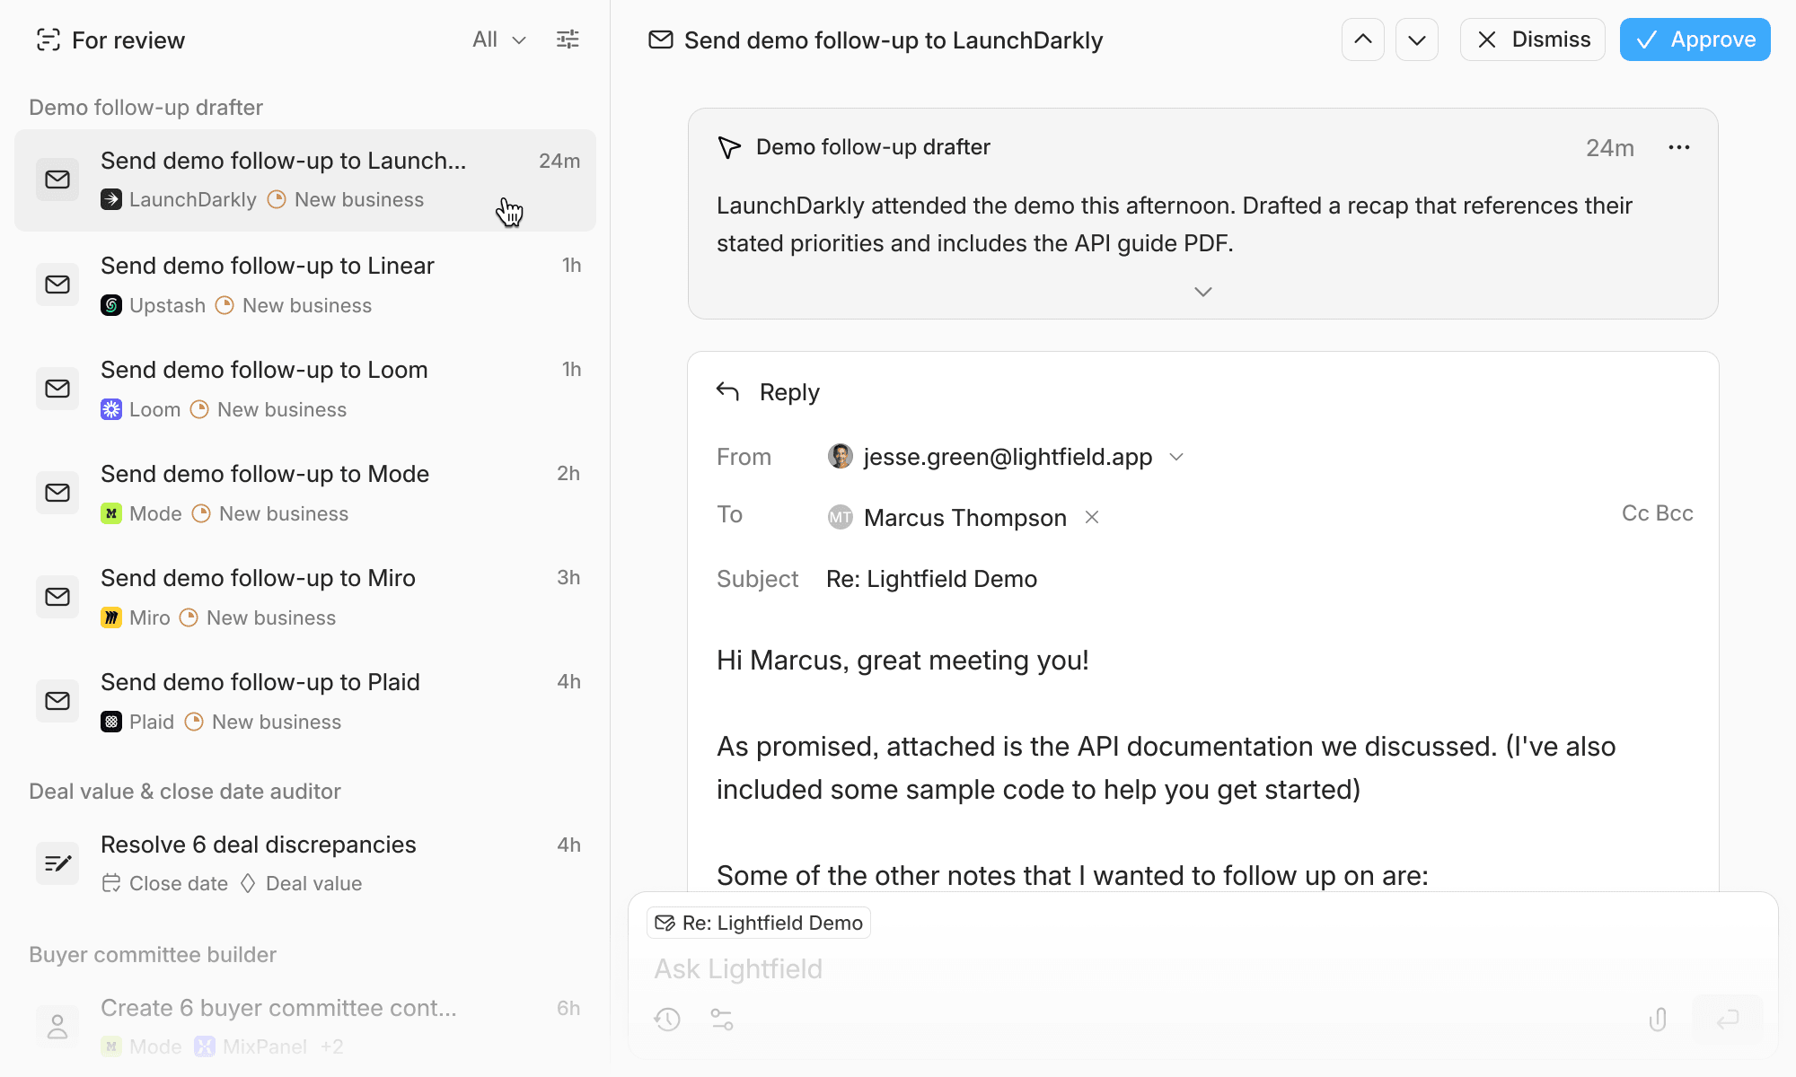Click the LaunchDarkly company logo
This screenshot has width=1796, height=1077.
point(111,199)
